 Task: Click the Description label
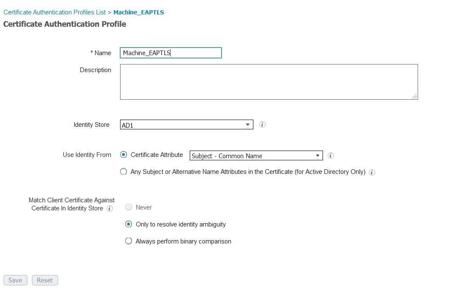[95, 70]
